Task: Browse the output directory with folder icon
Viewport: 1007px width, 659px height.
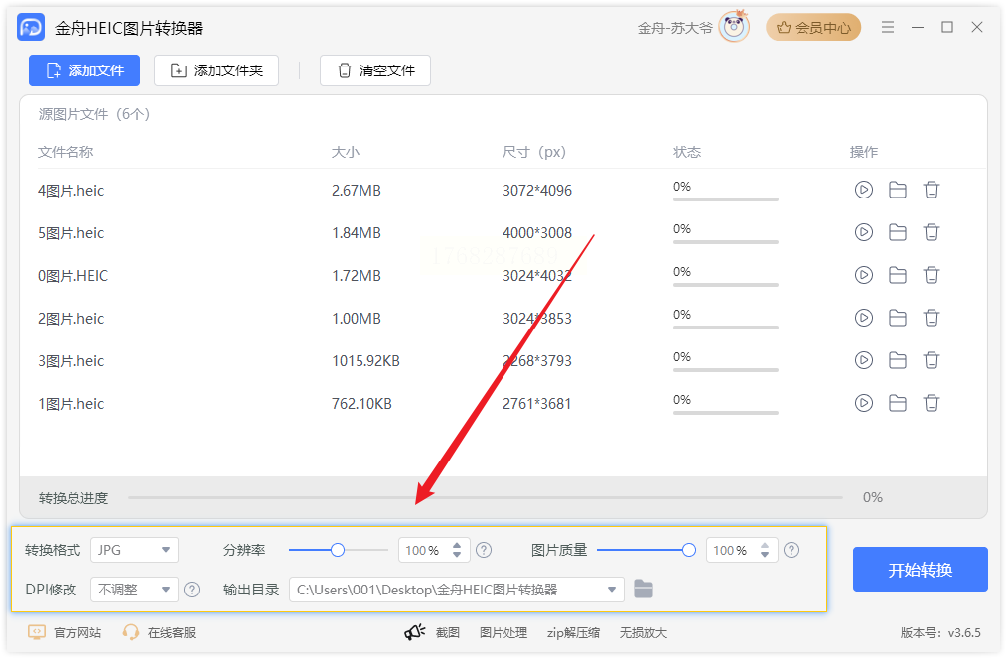Action: pos(644,590)
